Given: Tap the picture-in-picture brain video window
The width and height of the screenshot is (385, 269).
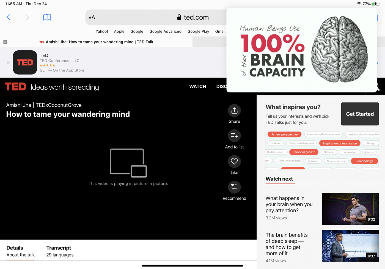Looking at the screenshot, I should 302,50.
